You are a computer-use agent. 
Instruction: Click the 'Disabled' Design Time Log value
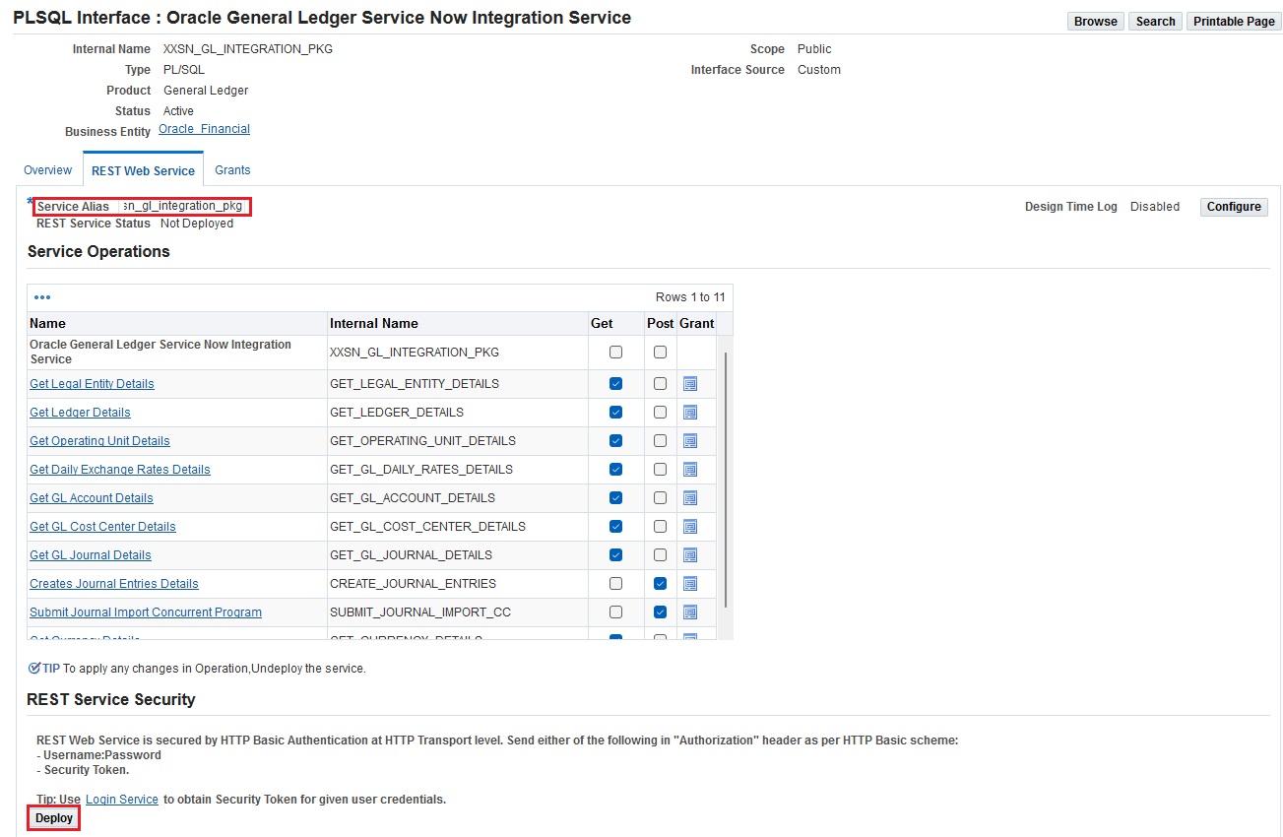pyautogui.click(x=1155, y=207)
